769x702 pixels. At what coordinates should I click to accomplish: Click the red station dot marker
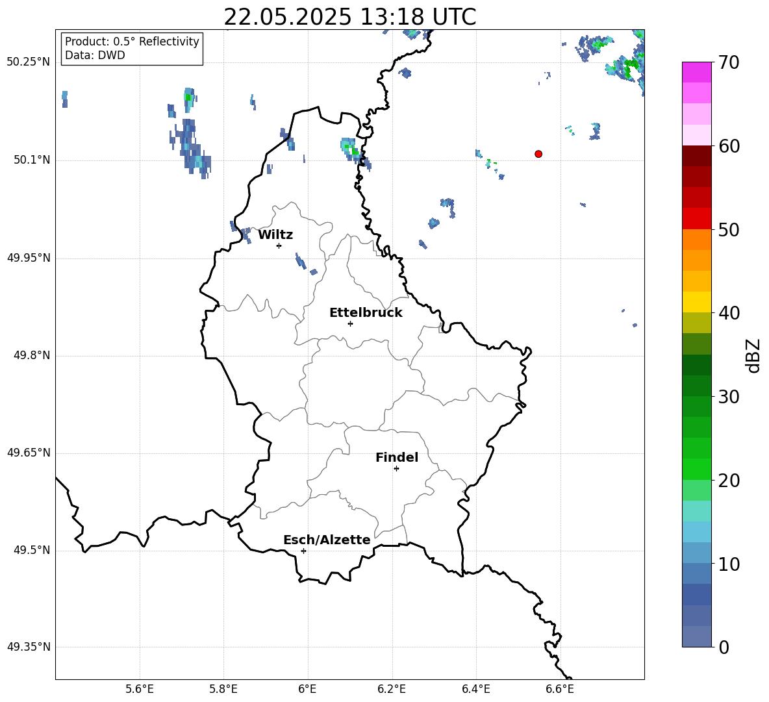pos(538,154)
